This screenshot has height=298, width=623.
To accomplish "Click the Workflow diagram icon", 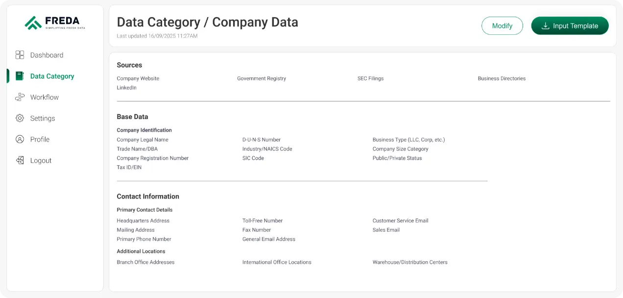I will coord(20,97).
